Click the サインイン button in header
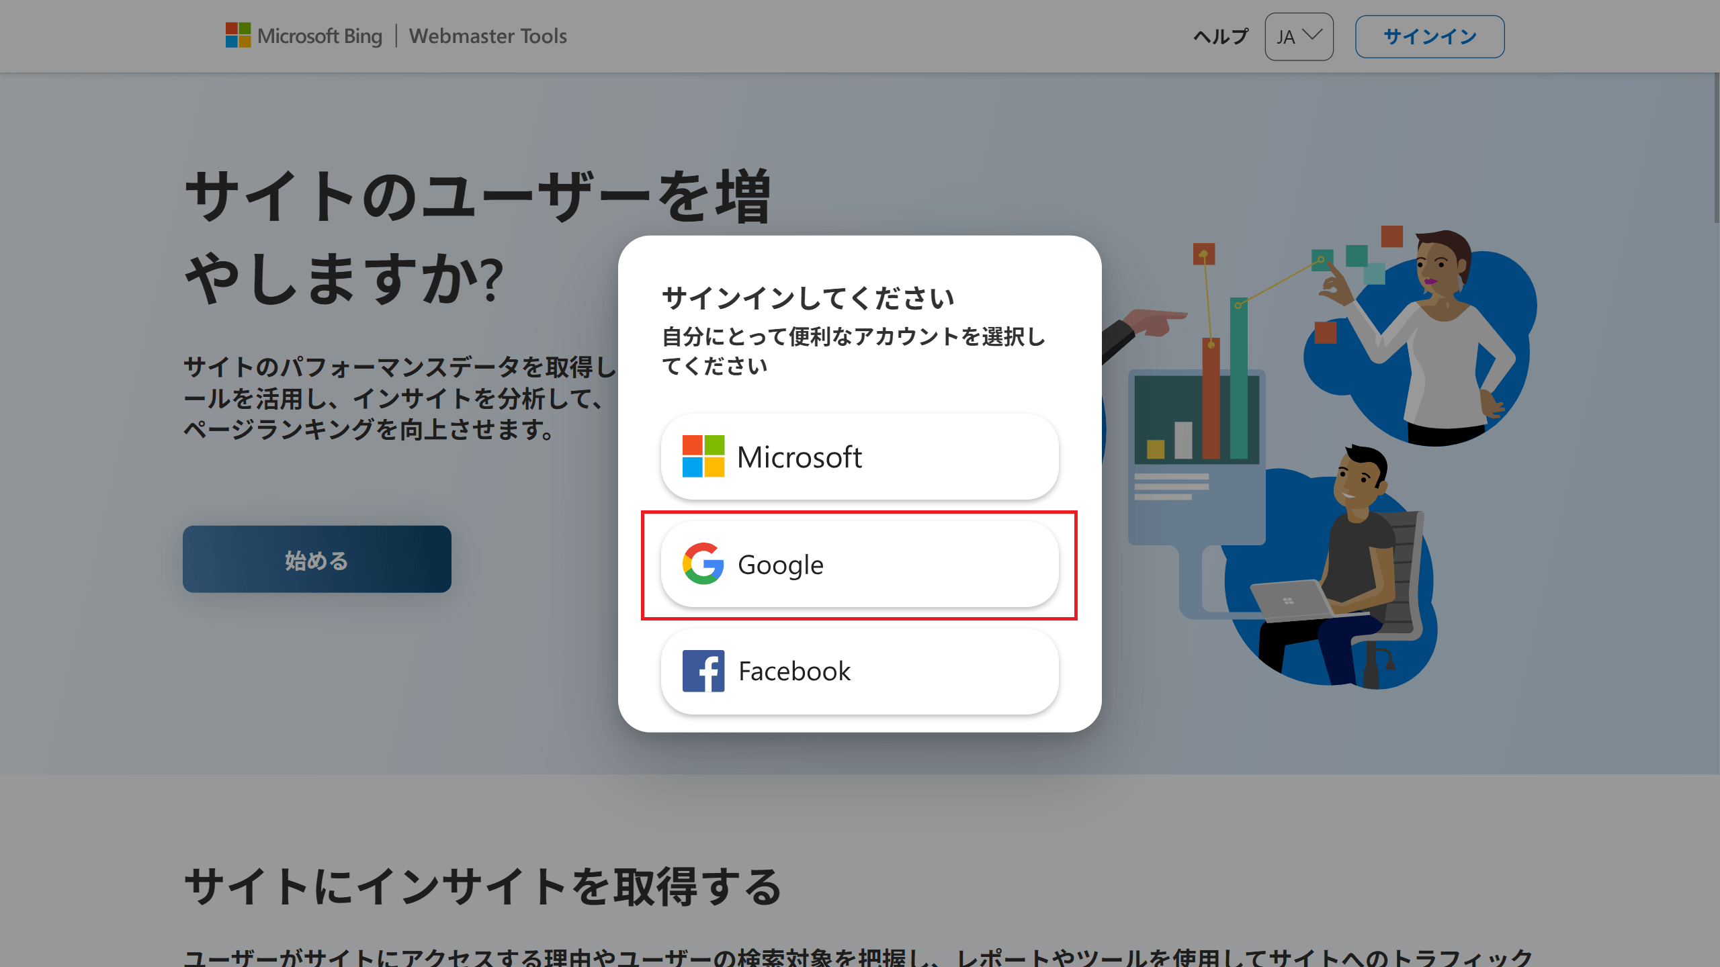The height and width of the screenshot is (967, 1720). coord(1430,36)
